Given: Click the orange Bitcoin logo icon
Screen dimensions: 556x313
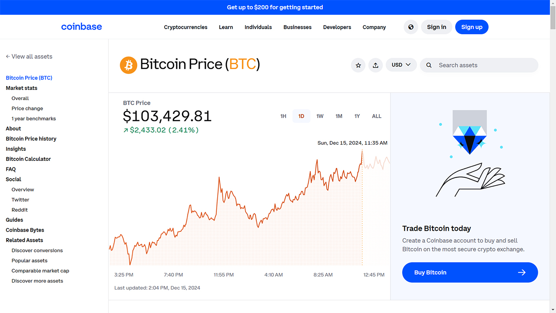Looking at the screenshot, I should (129, 65).
